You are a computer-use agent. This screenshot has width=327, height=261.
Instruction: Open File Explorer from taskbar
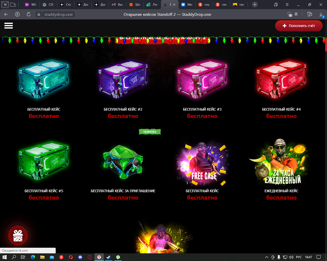43,257
